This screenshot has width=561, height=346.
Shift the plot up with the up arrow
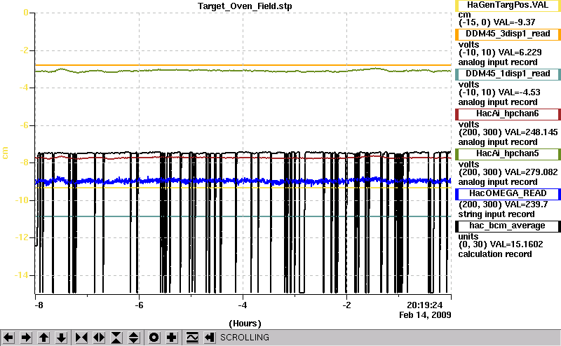click(43, 338)
